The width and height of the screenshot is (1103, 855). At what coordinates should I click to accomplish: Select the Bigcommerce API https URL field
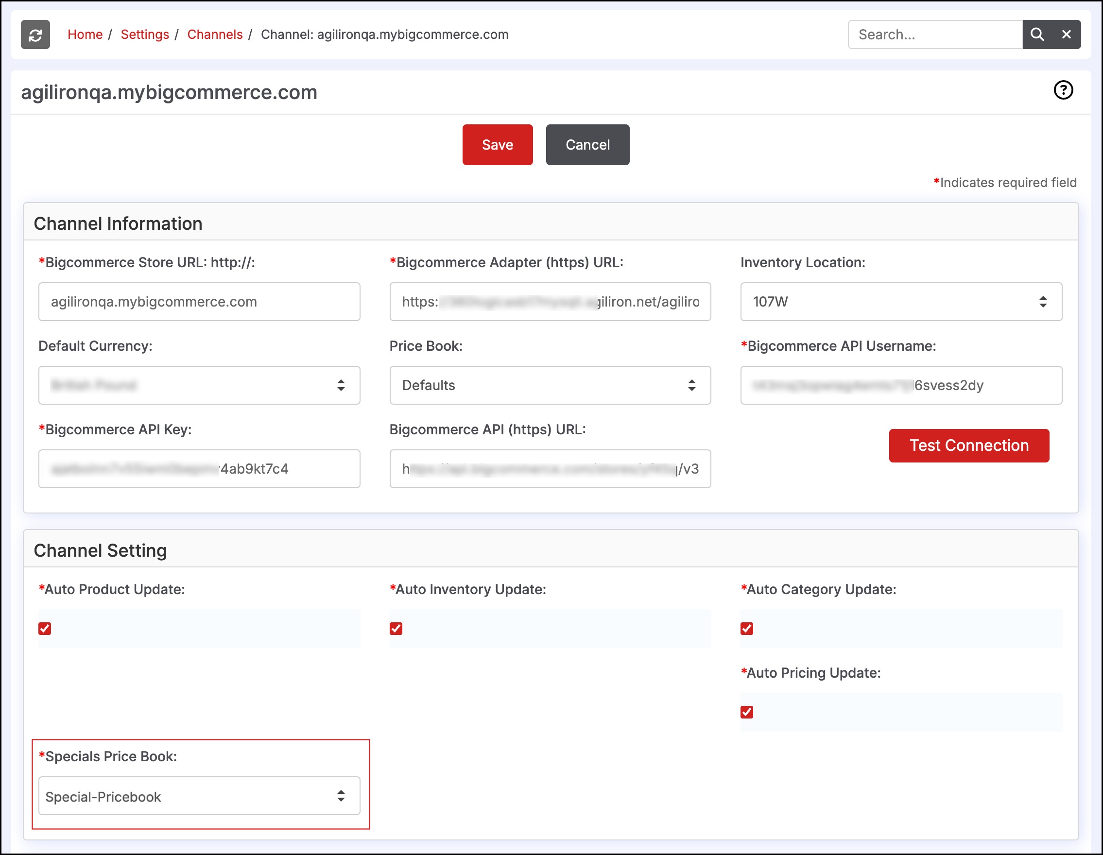(550, 469)
